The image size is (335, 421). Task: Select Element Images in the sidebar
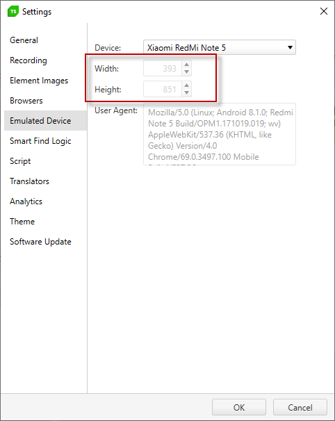pyautogui.click(x=45, y=81)
